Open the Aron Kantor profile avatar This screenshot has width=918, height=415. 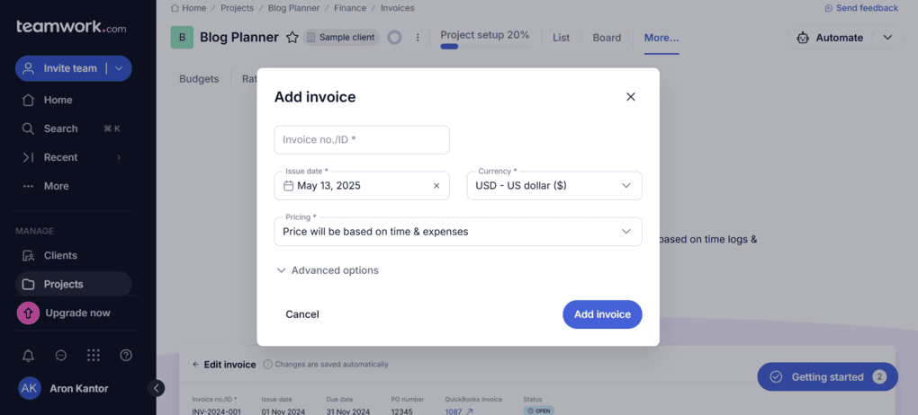coord(30,388)
